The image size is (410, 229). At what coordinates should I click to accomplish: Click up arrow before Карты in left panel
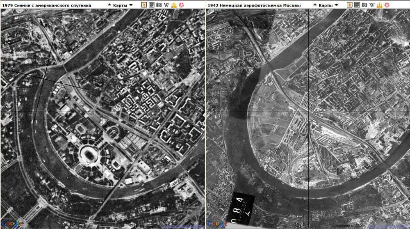click(109, 5)
